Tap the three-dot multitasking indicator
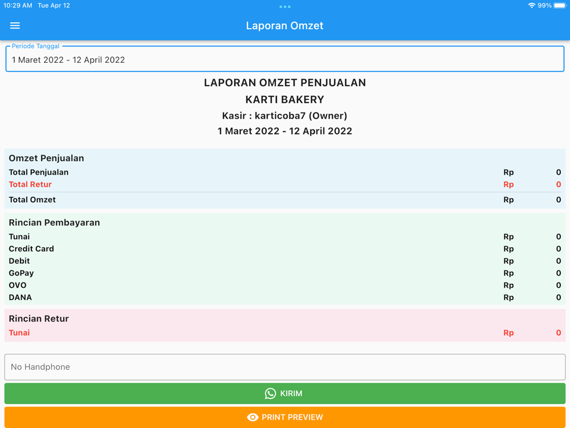This screenshot has height=428, width=570. (x=284, y=6)
